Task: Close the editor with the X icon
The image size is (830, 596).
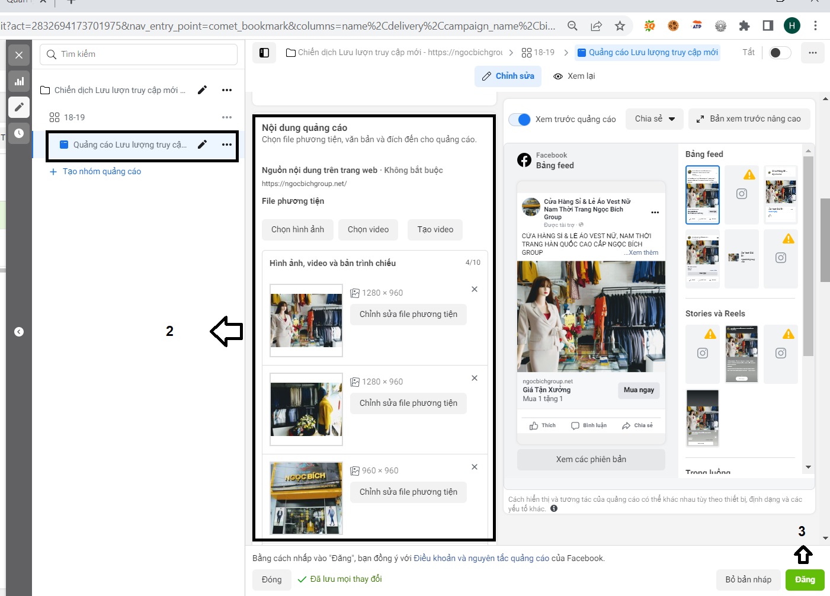Action: (x=19, y=55)
